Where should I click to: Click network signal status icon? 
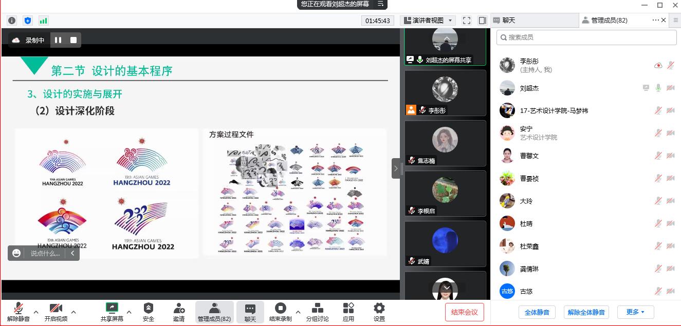point(43,21)
